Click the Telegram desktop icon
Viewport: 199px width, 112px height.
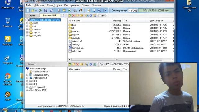point(7,59)
